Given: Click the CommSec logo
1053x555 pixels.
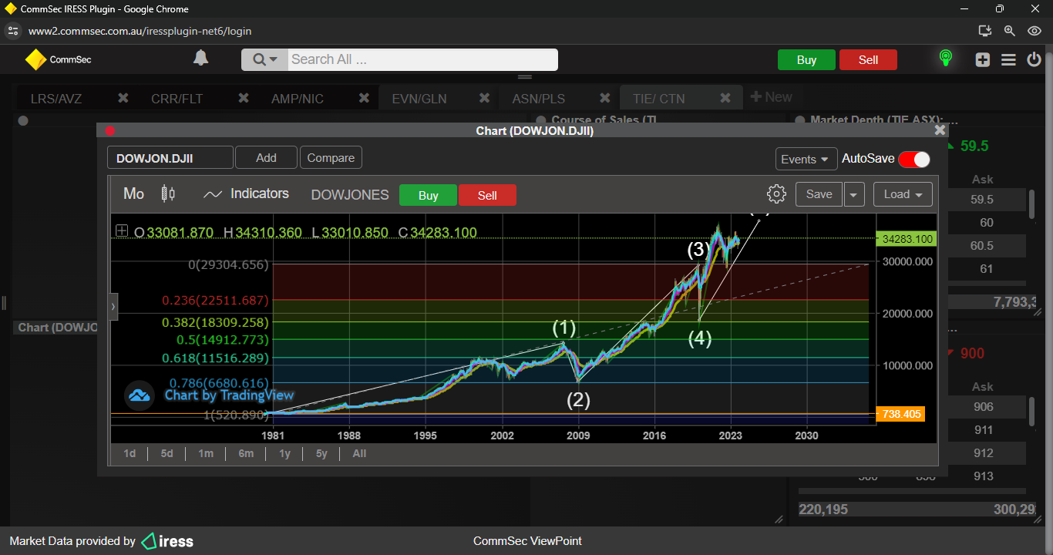Looking at the screenshot, I should (x=59, y=59).
